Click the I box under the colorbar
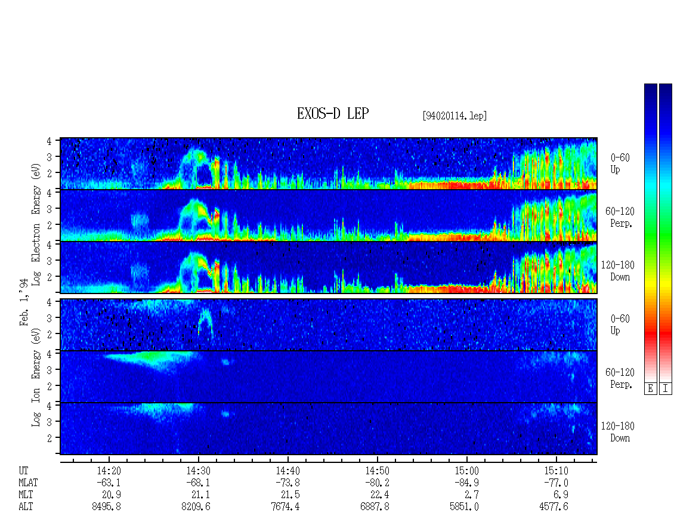The width and height of the screenshot is (674, 522). point(666,389)
